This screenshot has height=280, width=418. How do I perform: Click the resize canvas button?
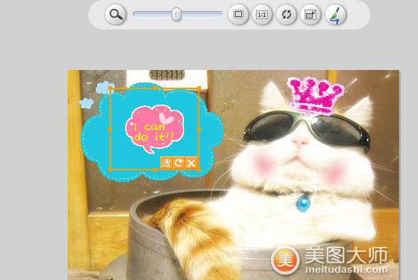click(x=311, y=15)
